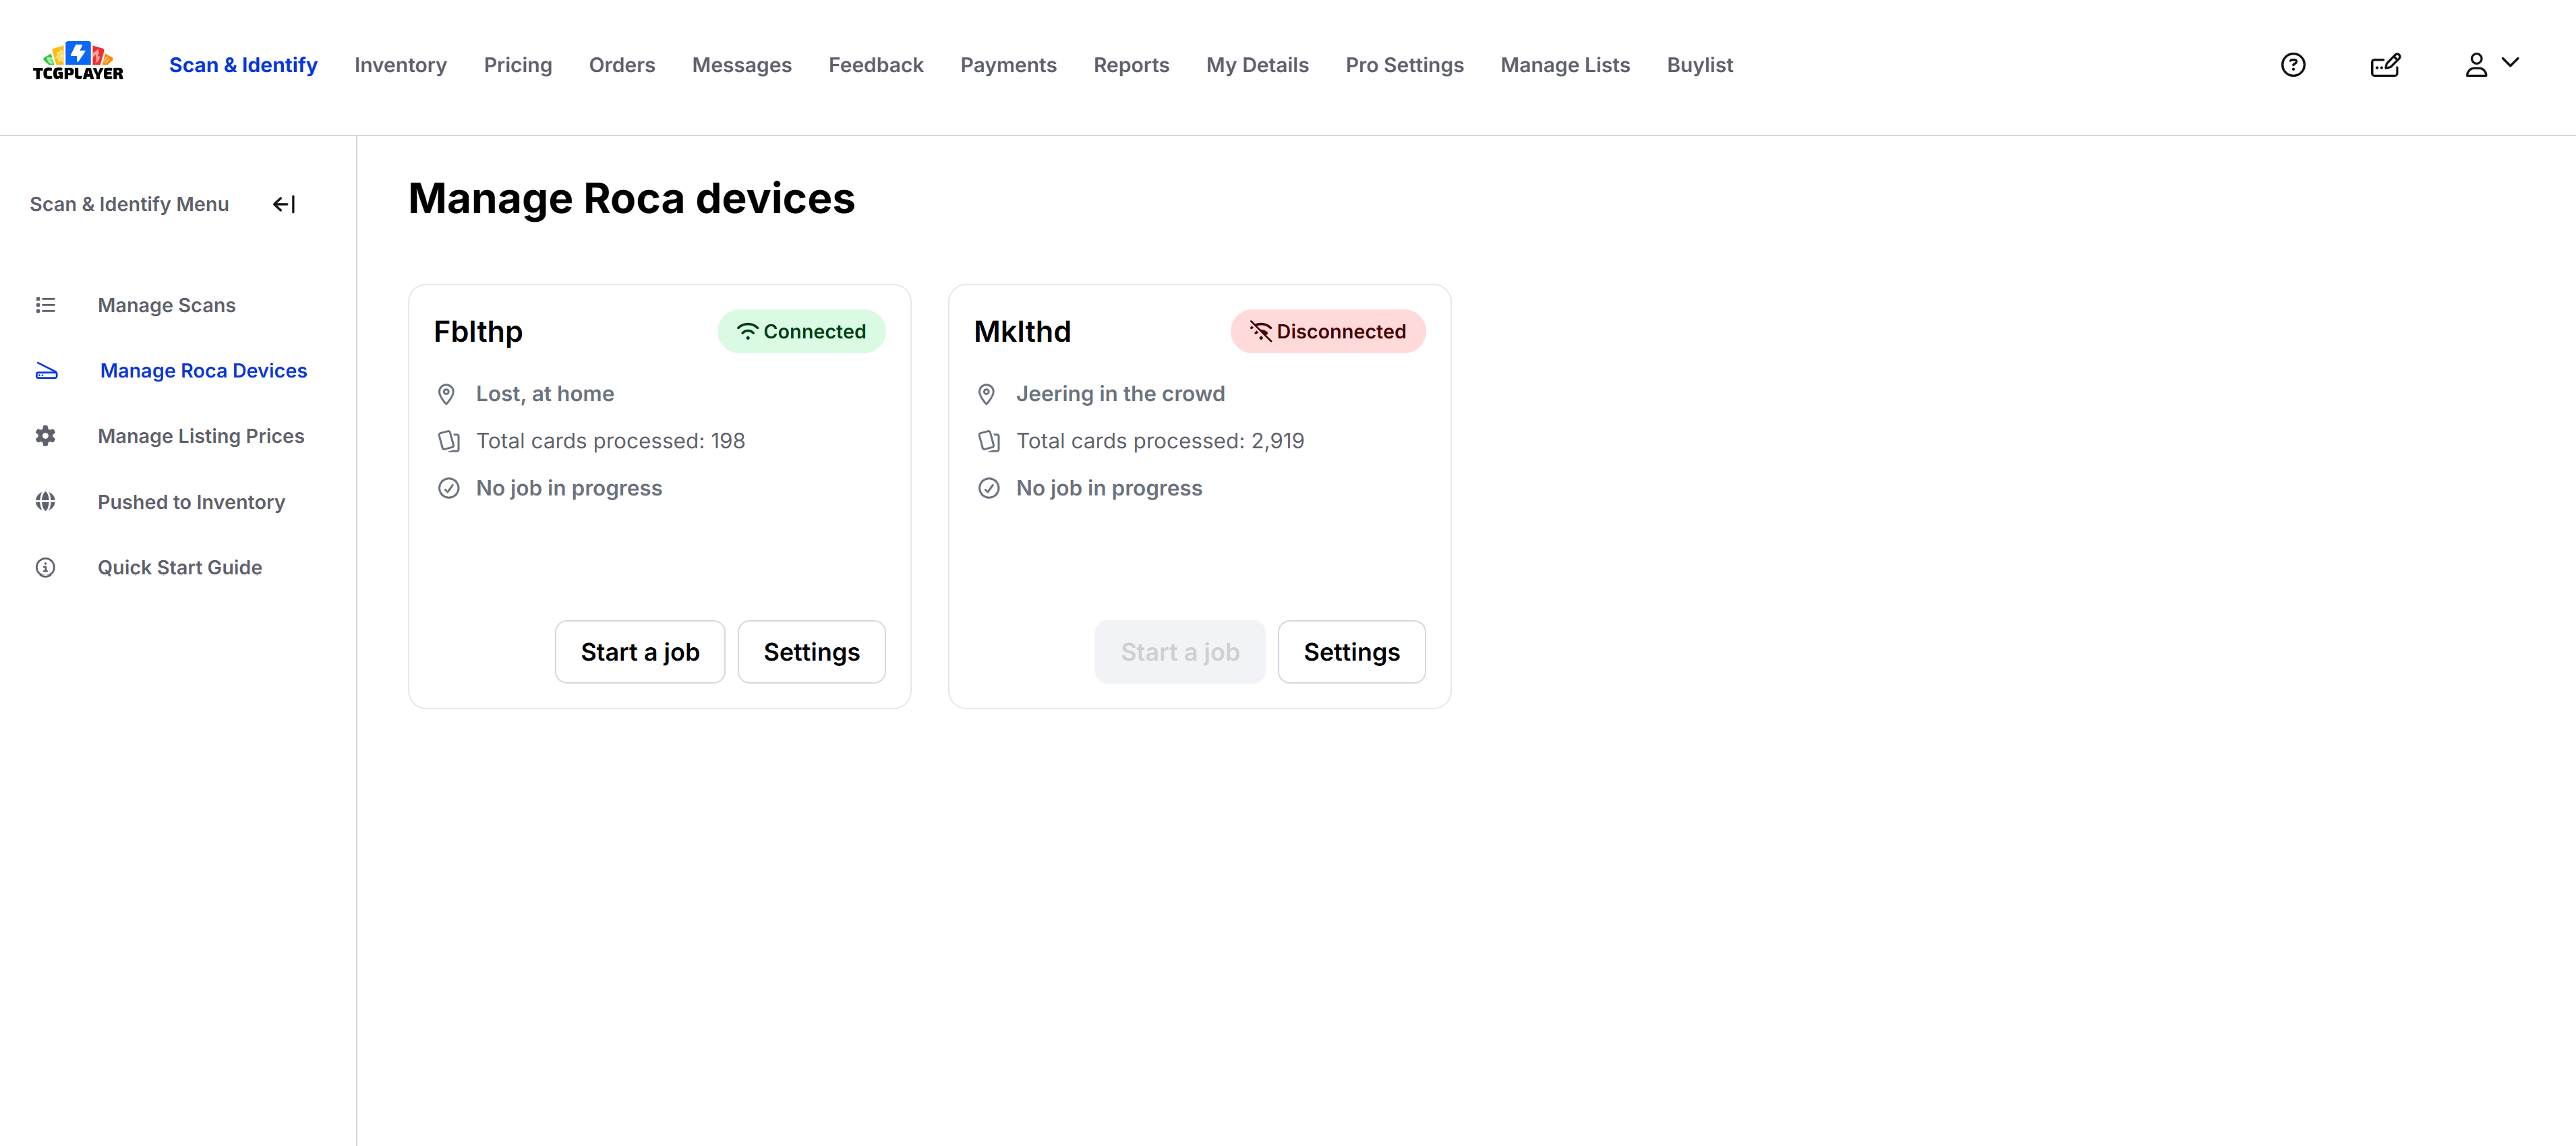
Task: Click disabled Start a job on Mklthd
Action: point(1180,652)
